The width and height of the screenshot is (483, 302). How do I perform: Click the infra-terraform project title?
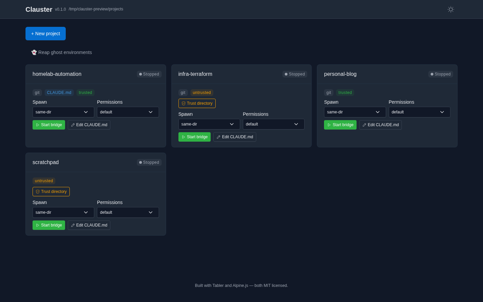coord(195,74)
